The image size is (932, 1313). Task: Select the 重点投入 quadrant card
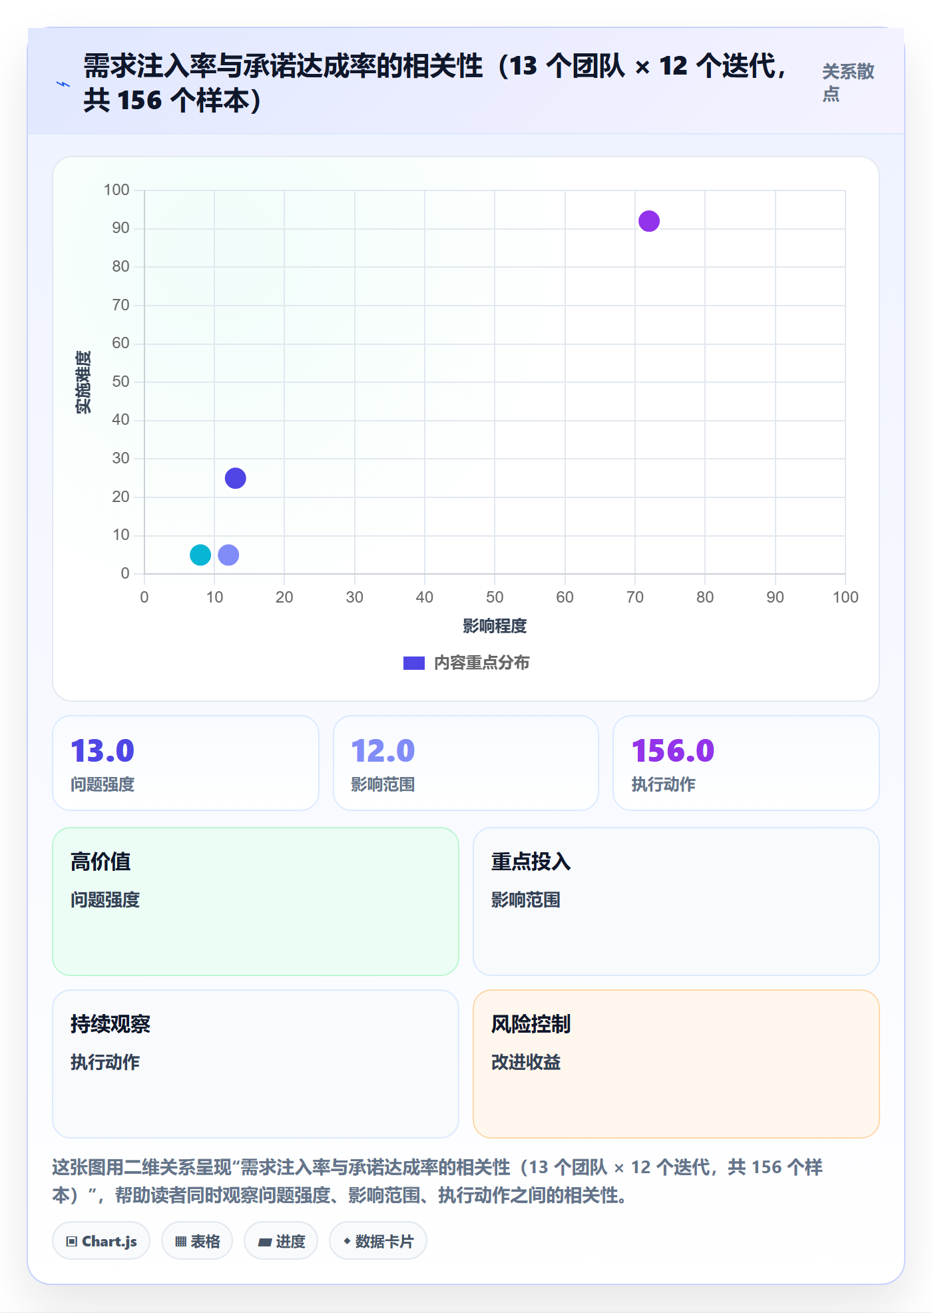tap(676, 902)
